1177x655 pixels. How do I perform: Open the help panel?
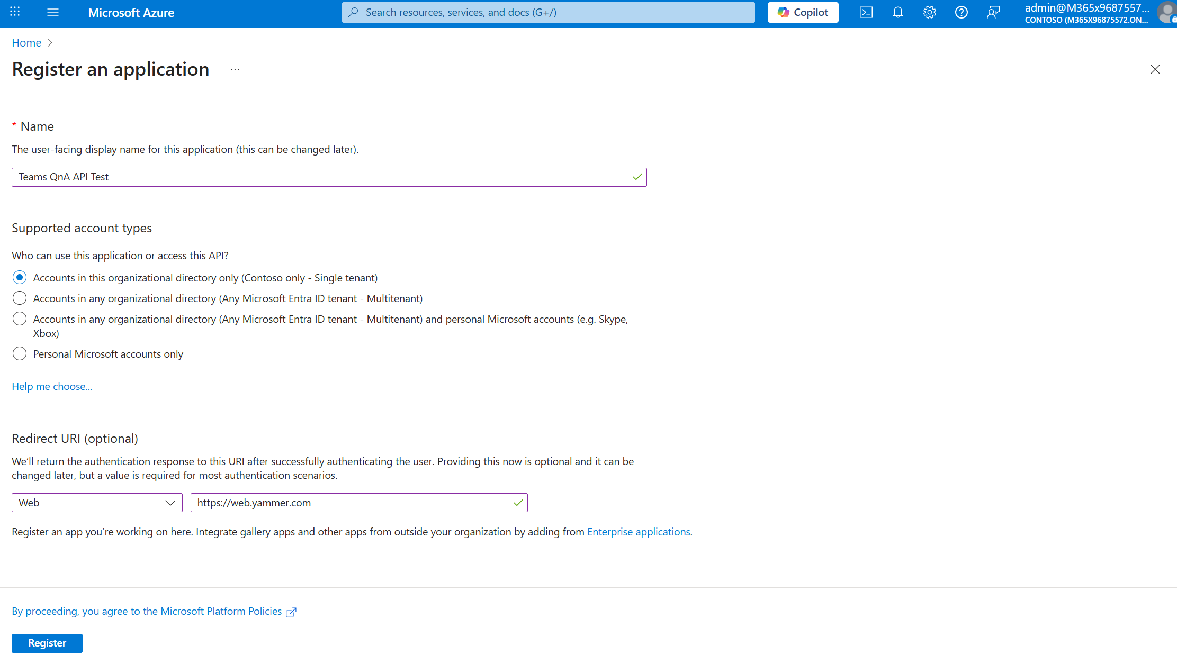point(962,12)
